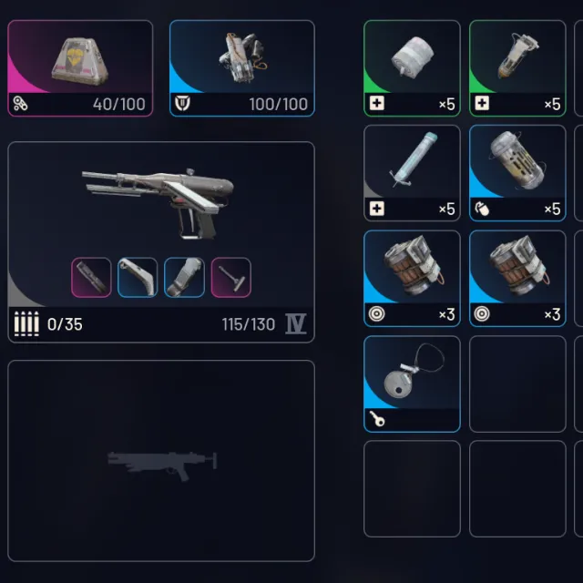
Task: Click the equipped pistol weapon image
Action: tap(158, 202)
